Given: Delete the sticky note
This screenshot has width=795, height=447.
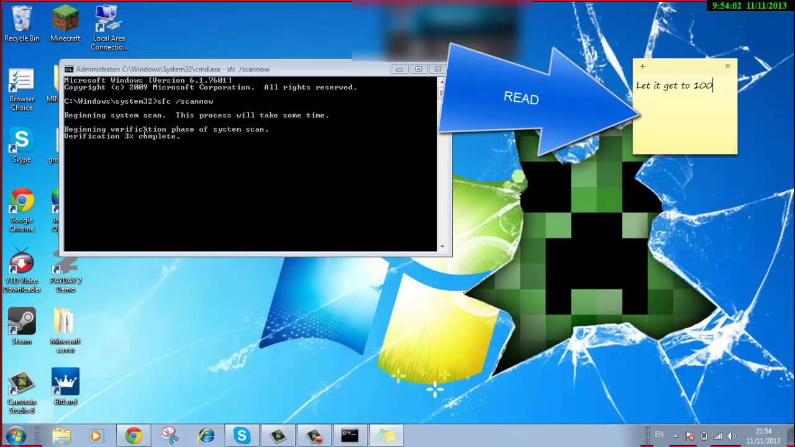Looking at the screenshot, I should [727, 66].
